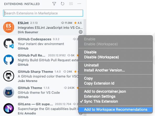Click 'Your instant dev environment' description
Screen dimensions: 155x116
(41, 44)
